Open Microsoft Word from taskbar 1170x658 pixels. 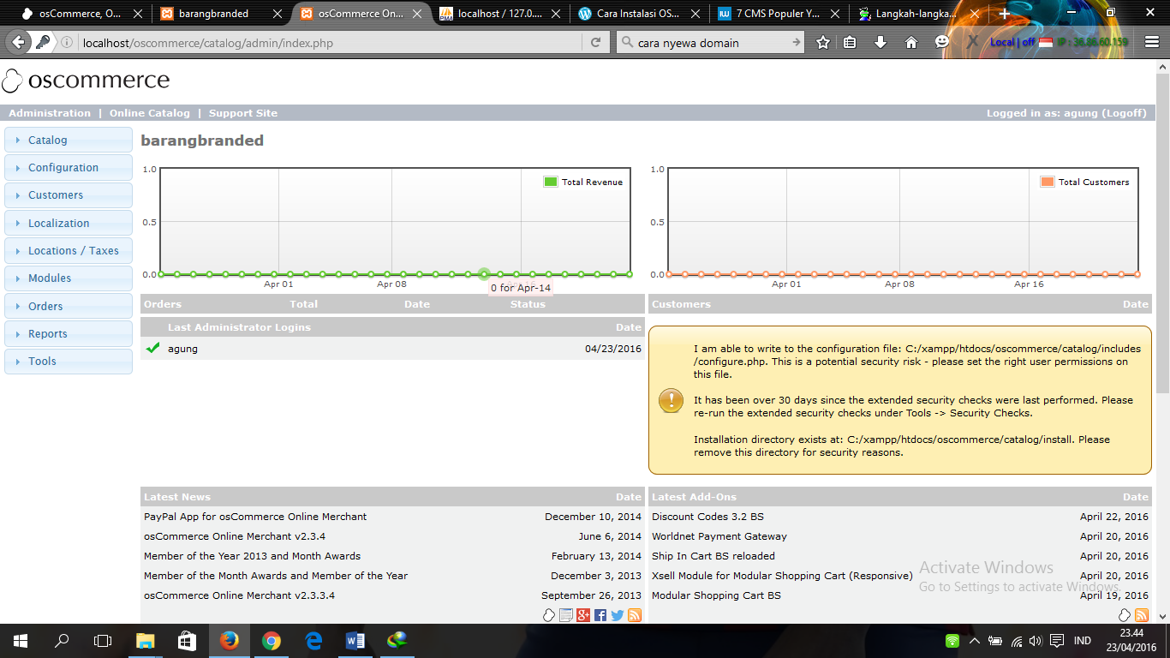pyautogui.click(x=355, y=640)
